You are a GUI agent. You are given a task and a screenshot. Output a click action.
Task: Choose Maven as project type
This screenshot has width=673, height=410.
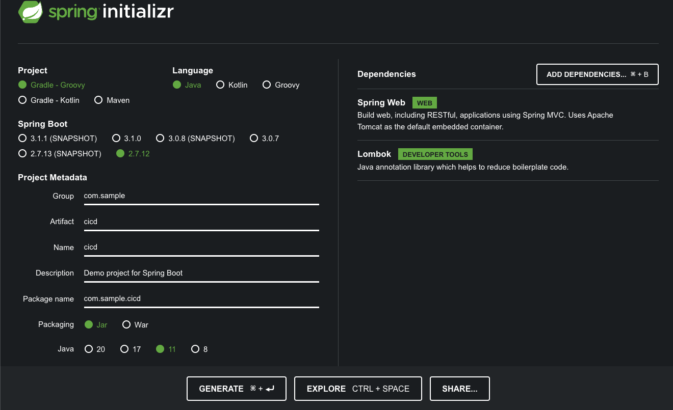coord(112,100)
